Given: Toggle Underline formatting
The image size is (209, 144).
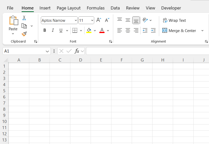Looking at the screenshot, I should tap(61, 30).
